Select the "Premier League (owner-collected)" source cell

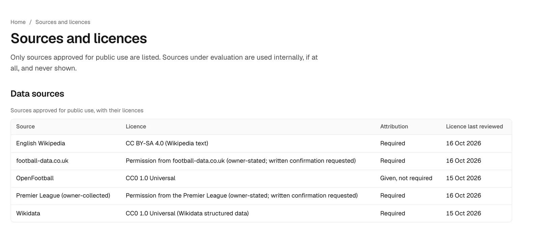coord(63,196)
